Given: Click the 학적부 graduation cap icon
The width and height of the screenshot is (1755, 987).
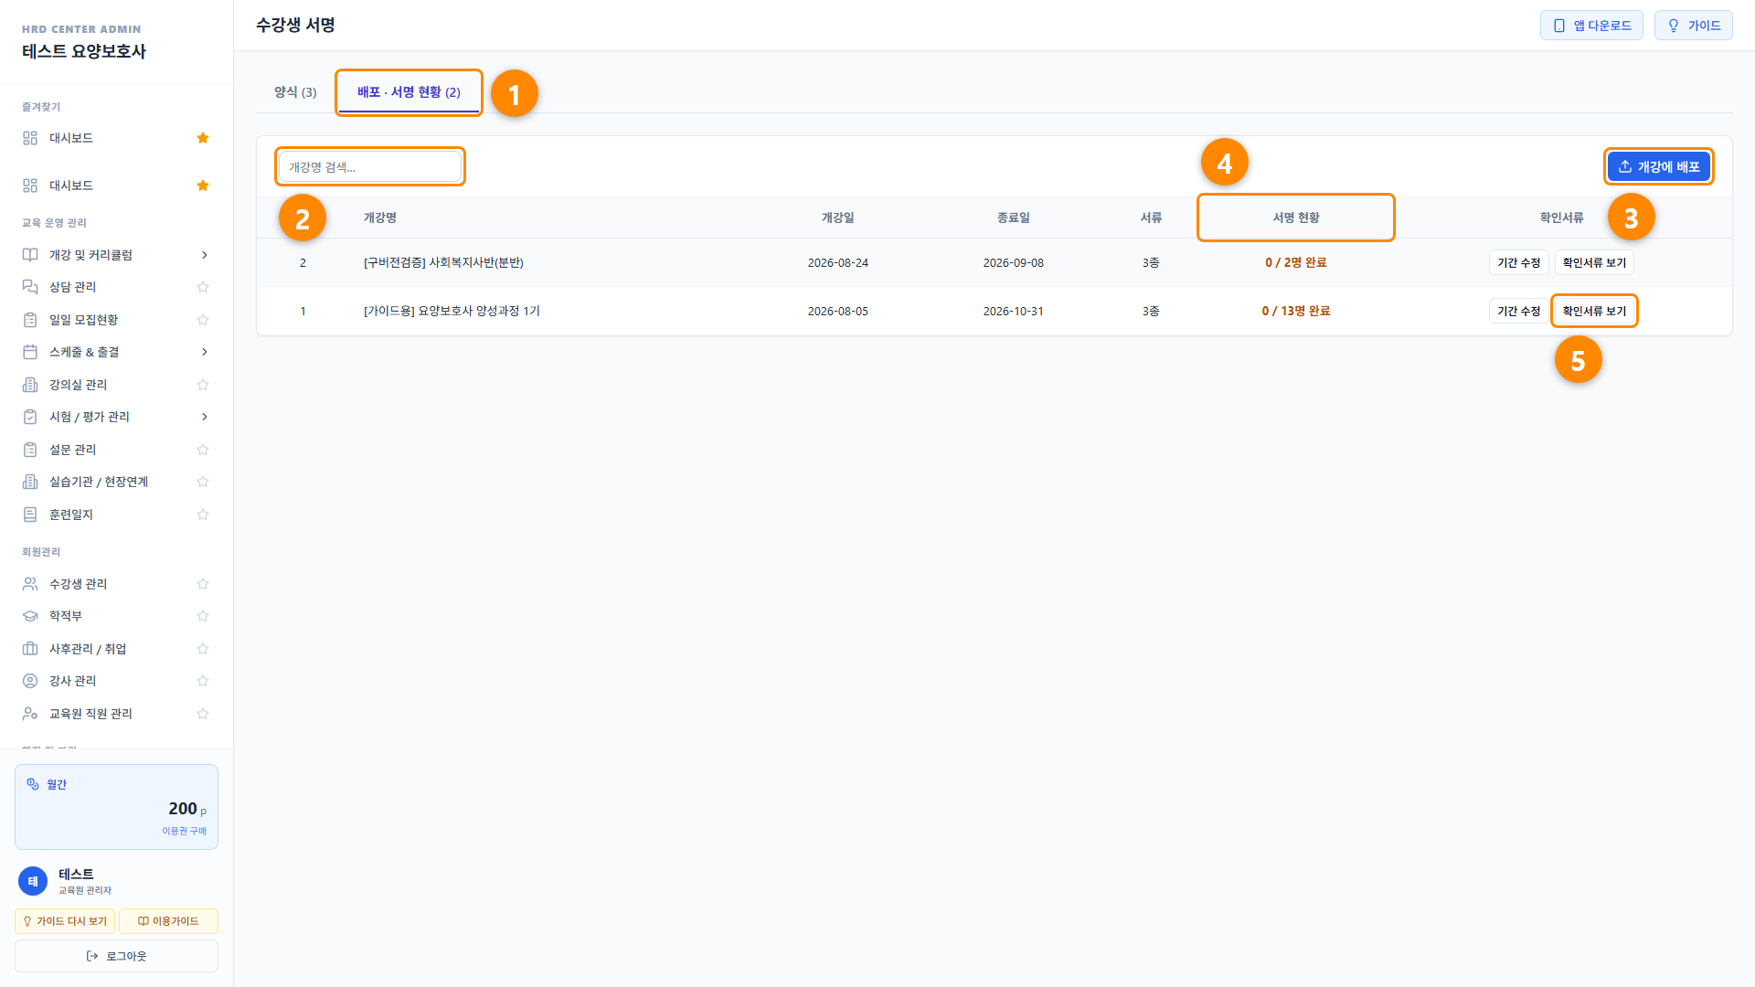Looking at the screenshot, I should click(x=30, y=616).
